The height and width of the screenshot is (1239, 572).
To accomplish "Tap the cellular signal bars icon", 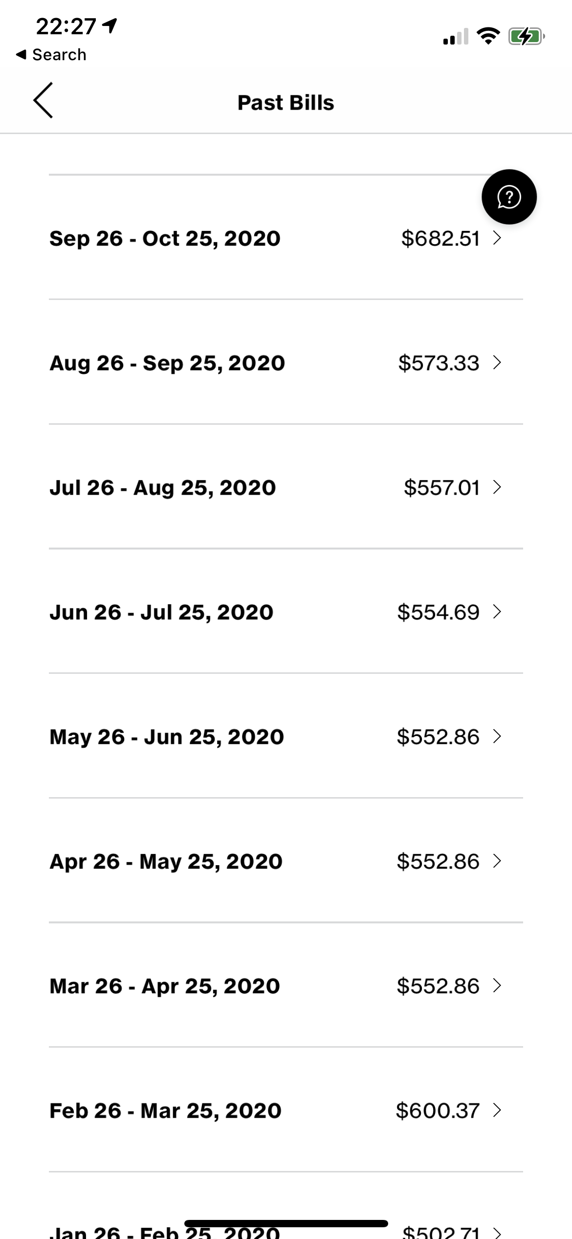I will click(x=456, y=37).
